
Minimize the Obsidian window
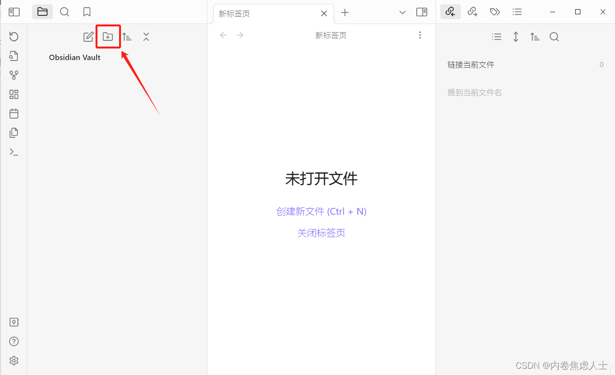(x=553, y=12)
